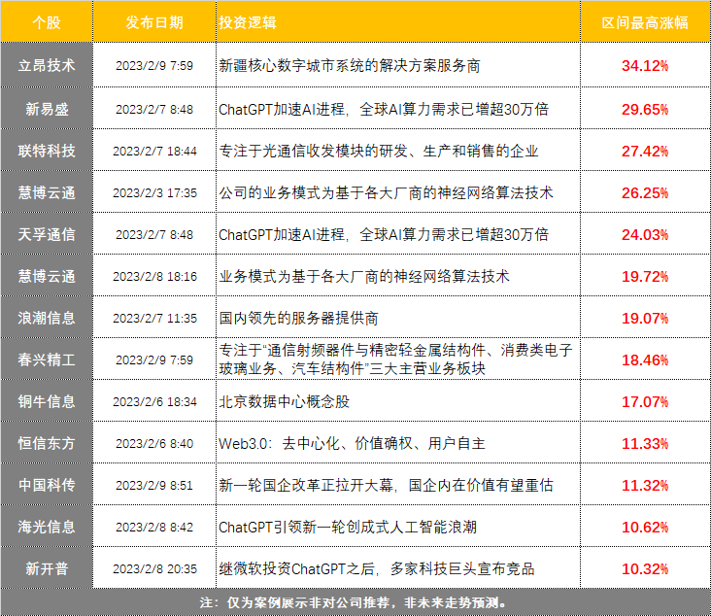This screenshot has height=616, width=711.
Task: Select the 春兴精工 stock cell
Action: 47,359
